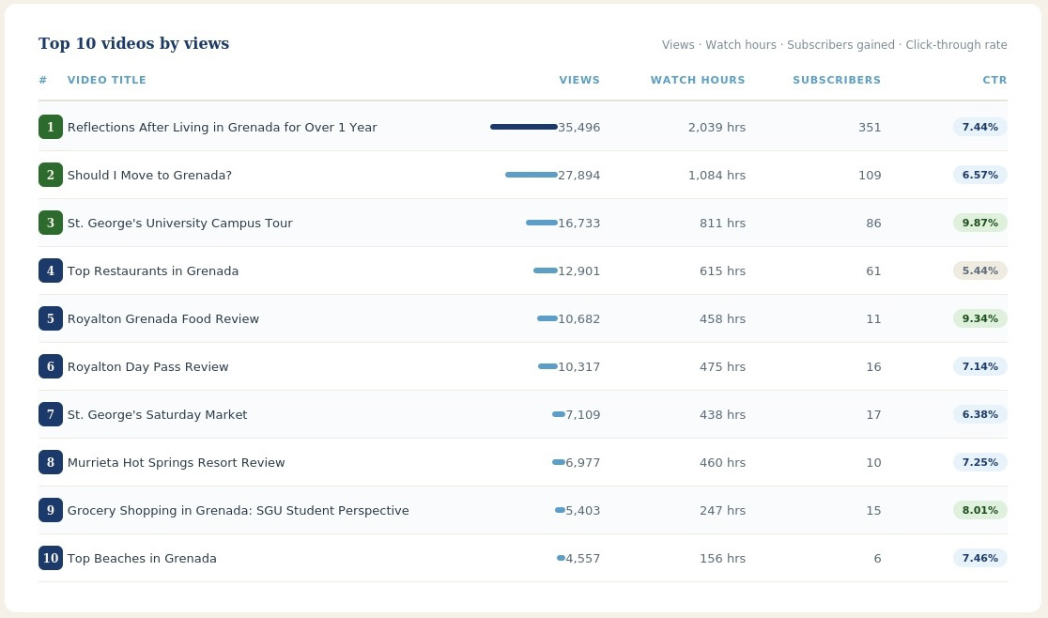The height and width of the screenshot is (618, 1048).
Task: Click views bar for 27,894 views row
Action: (532, 175)
